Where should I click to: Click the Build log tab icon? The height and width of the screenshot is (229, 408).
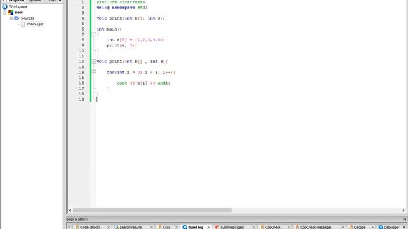(185, 227)
